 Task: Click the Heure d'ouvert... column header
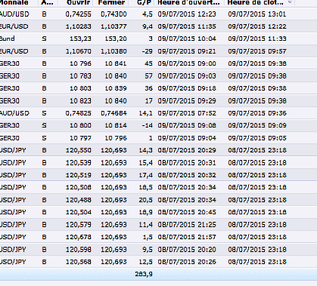[x=188, y=2]
